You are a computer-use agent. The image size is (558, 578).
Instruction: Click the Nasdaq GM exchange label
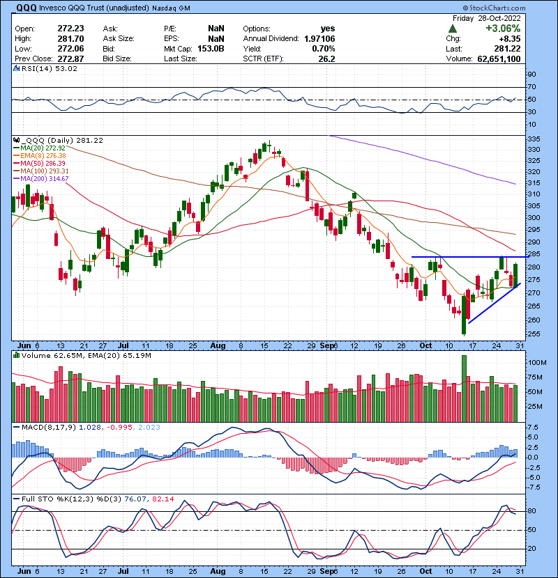pos(171,8)
